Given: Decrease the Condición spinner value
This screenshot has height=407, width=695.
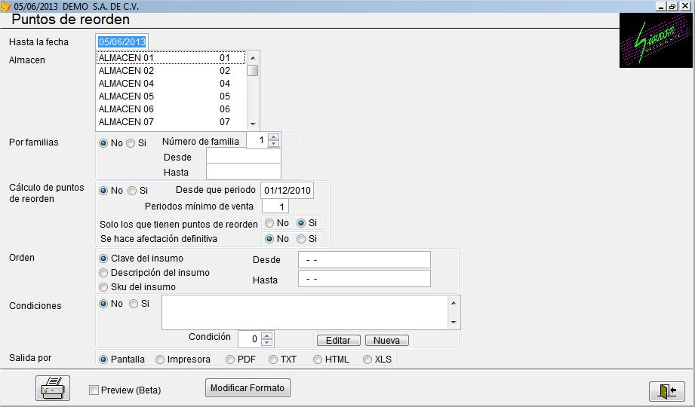Looking at the screenshot, I should tap(266, 343).
